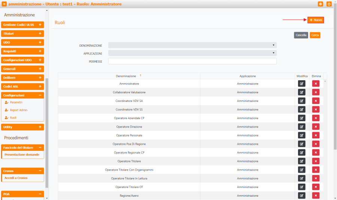Remove the Regione/Azero role
Image resolution: width=337 pixels, height=200 pixels.
point(316,196)
